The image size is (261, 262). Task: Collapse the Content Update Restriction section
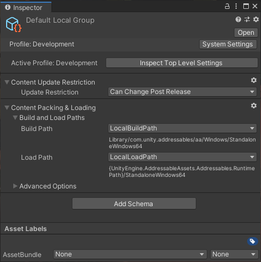[x=7, y=82]
